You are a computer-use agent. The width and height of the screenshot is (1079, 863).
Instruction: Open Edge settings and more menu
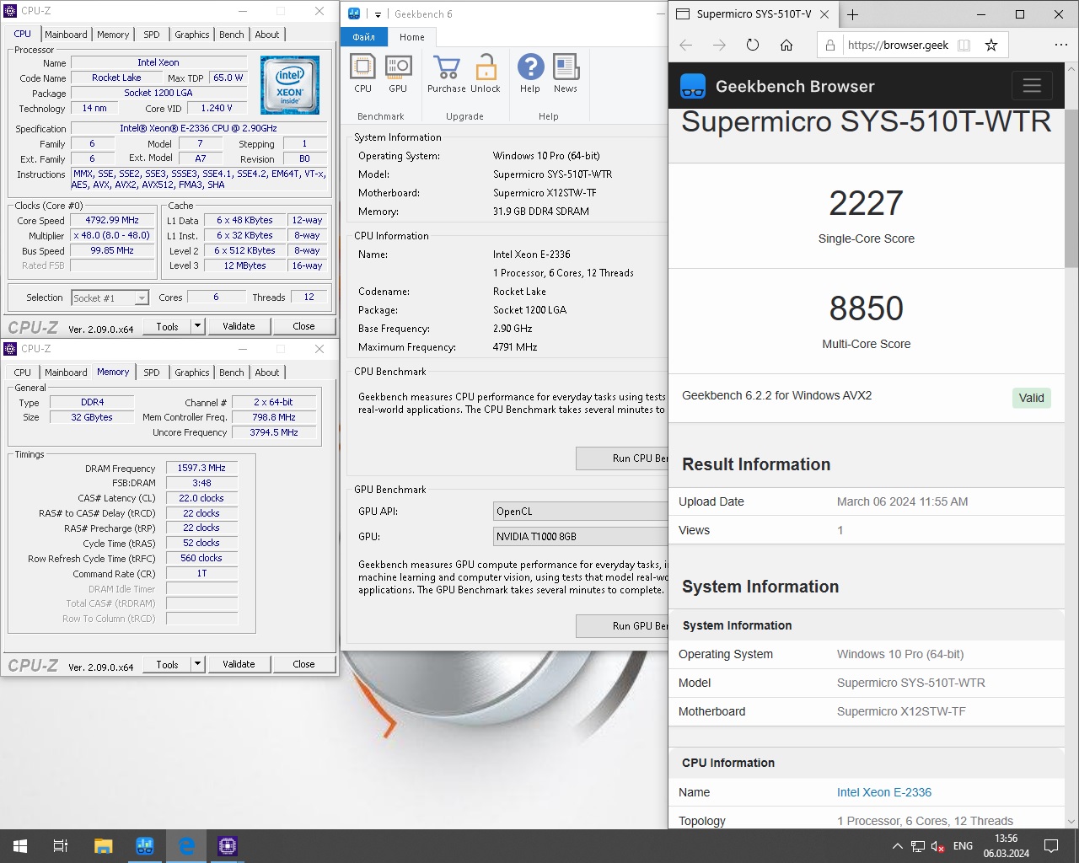(x=1060, y=46)
